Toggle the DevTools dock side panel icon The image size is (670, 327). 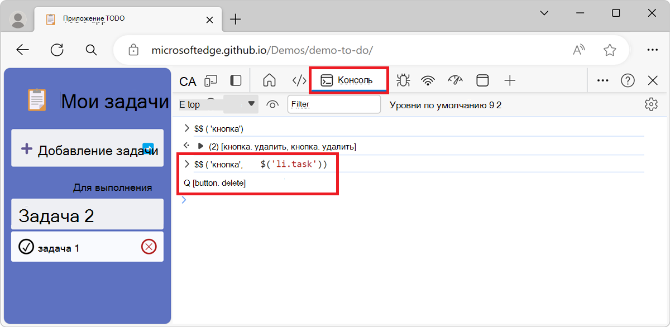point(235,80)
